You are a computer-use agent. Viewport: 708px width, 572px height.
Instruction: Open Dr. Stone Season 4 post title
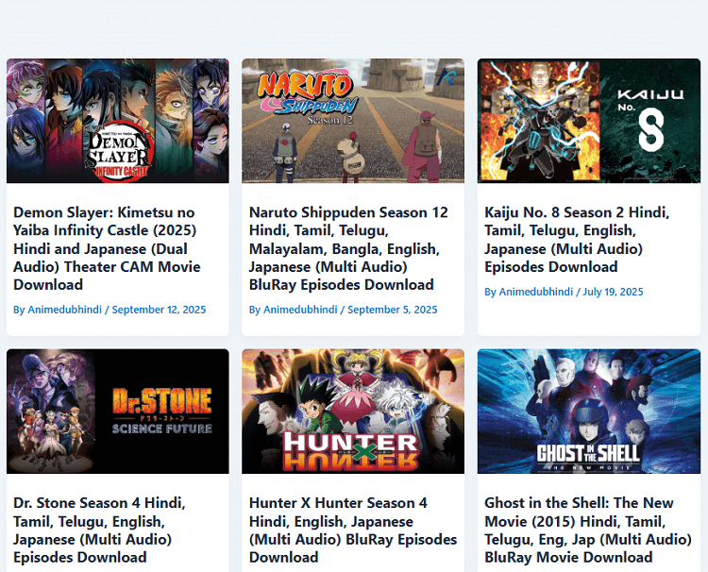[x=99, y=530]
